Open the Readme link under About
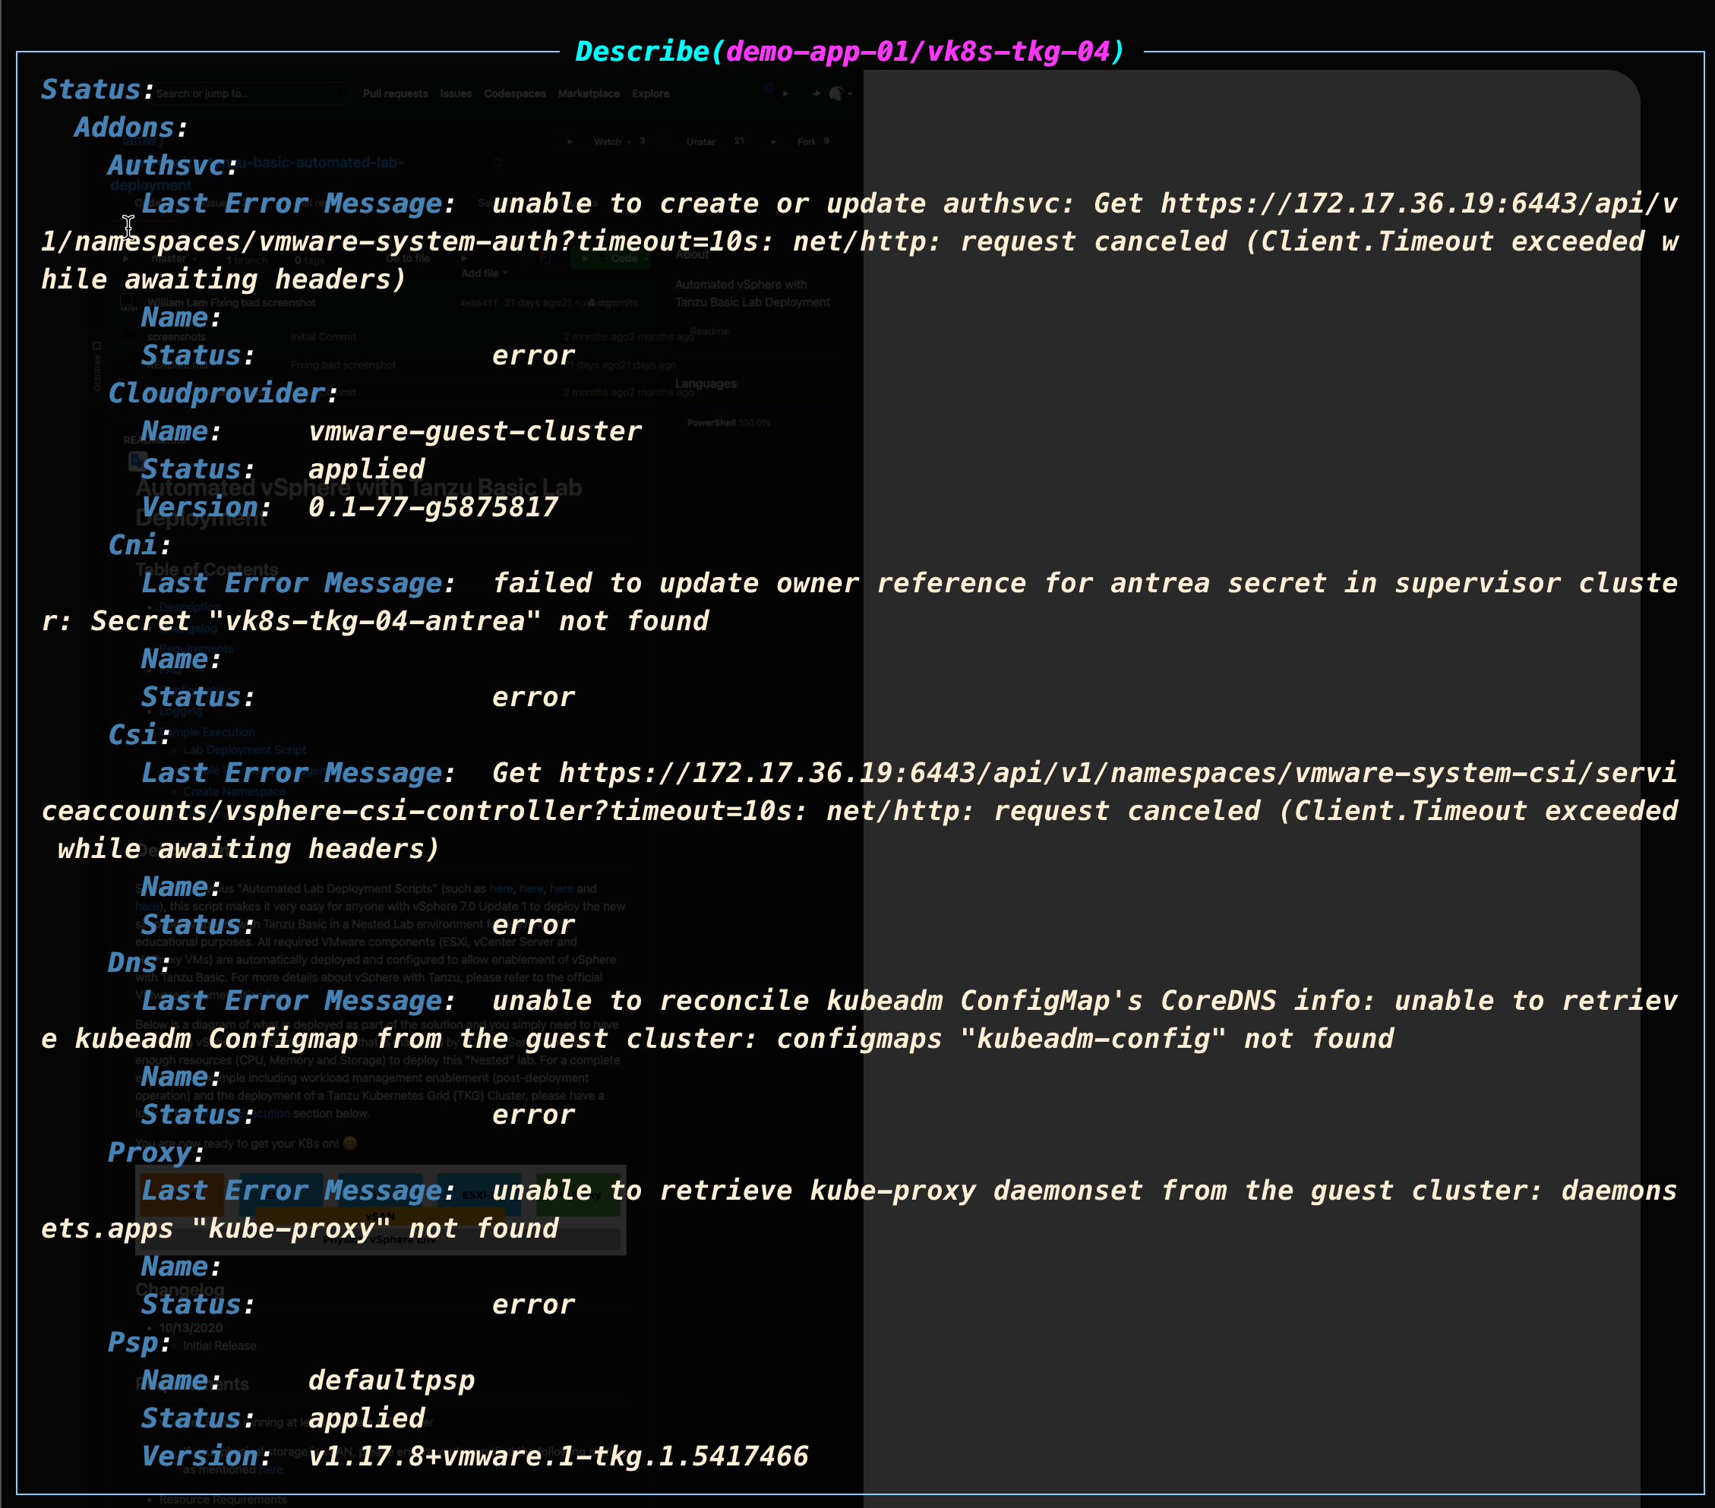The width and height of the screenshot is (1715, 1508). tap(710, 332)
